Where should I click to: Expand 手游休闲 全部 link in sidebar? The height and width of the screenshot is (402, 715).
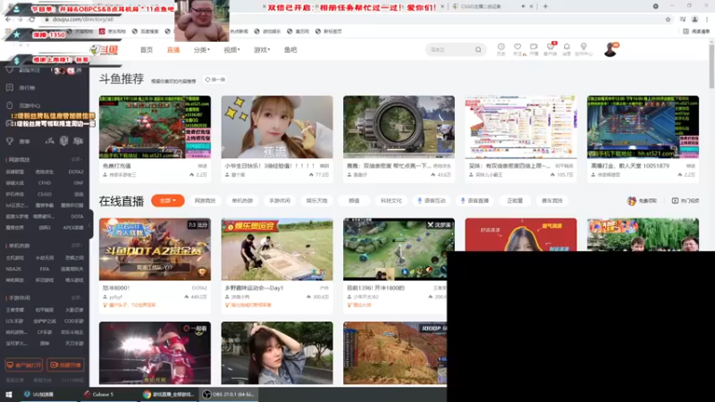(77, 298)
